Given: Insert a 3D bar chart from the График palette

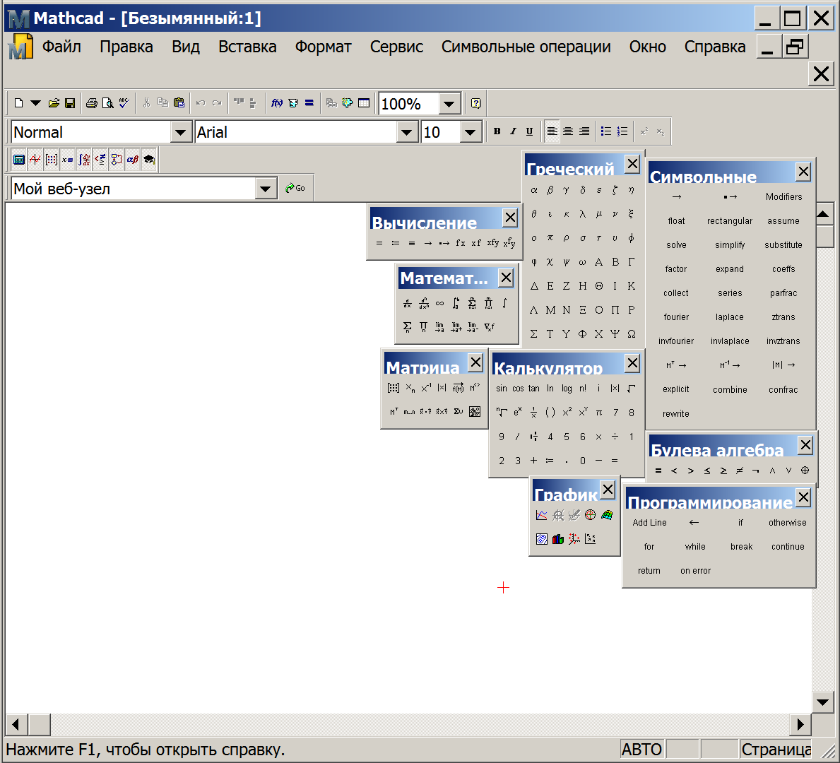Looking at the screenshot, I should pyautogui.click(x=557, y=539).
